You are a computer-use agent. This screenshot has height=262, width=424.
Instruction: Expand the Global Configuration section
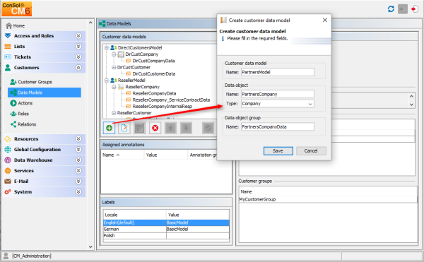tap(78, 150)
